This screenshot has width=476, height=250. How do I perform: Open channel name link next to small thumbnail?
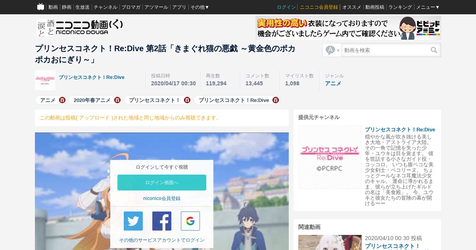coord(92,77)
